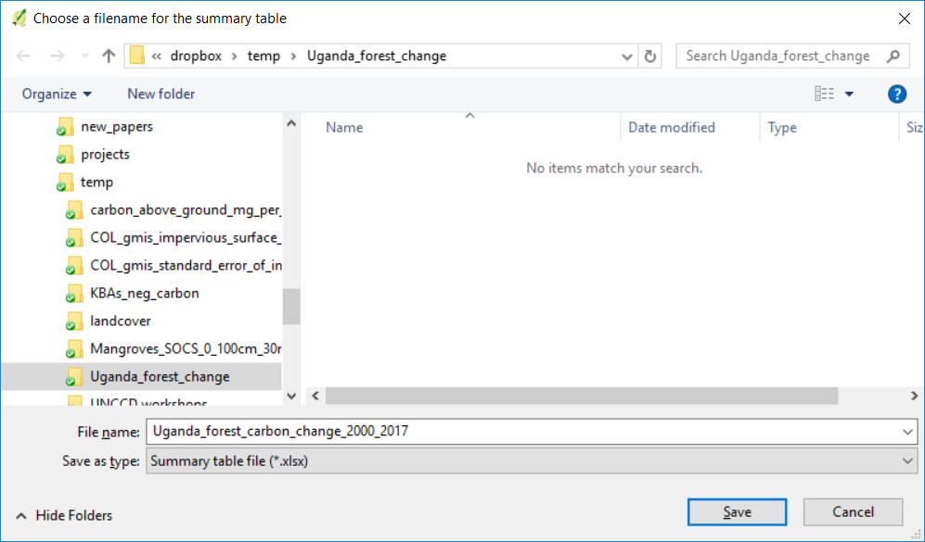Sort files by Date modified column
Screen dimensions: 925x542
(x=672, y=127)
